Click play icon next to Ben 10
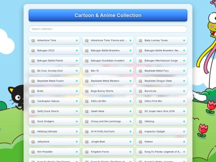 point(87,71)
